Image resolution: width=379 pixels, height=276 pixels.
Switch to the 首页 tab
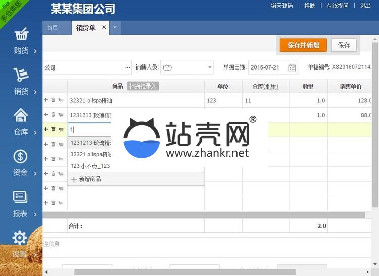[x=52, y=28]
